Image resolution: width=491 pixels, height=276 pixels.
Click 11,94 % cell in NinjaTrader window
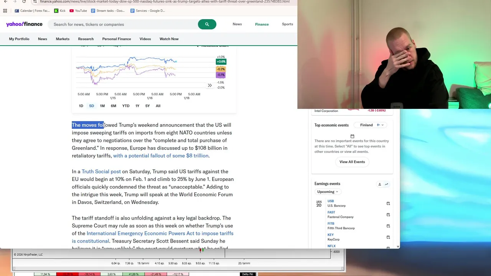click(x=45, y=274)
